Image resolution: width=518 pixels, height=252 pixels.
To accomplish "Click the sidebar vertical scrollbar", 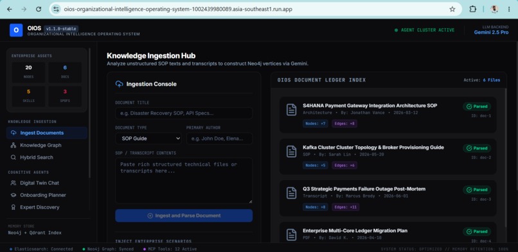I will tap(89, 113).
